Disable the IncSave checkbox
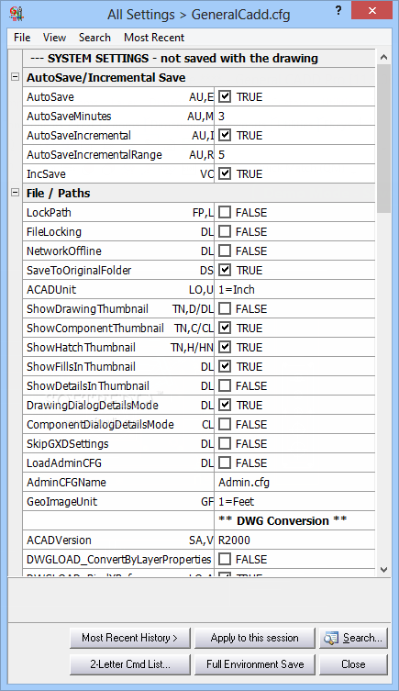This screenshot has width=399, height=691. 225,173
